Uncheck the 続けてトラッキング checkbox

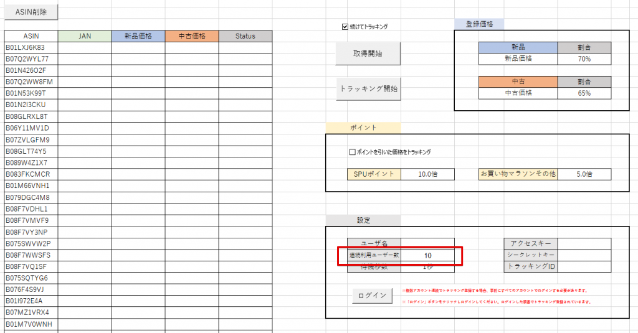345,27
